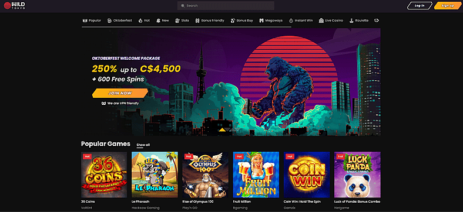Click the Sign up button
This screenshot has height=212, width=463.
448,6
